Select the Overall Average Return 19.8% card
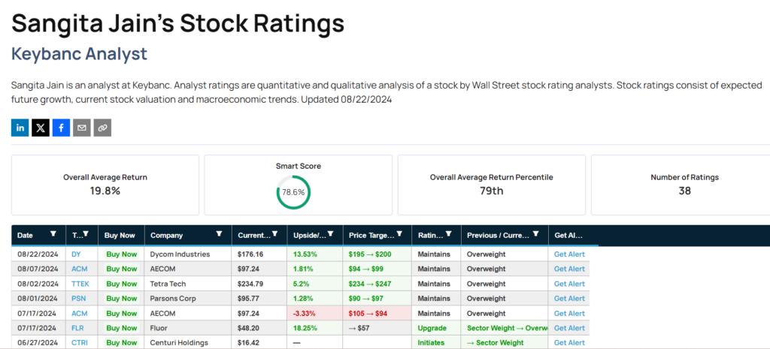770x349 pixels. tap(105, 185)
